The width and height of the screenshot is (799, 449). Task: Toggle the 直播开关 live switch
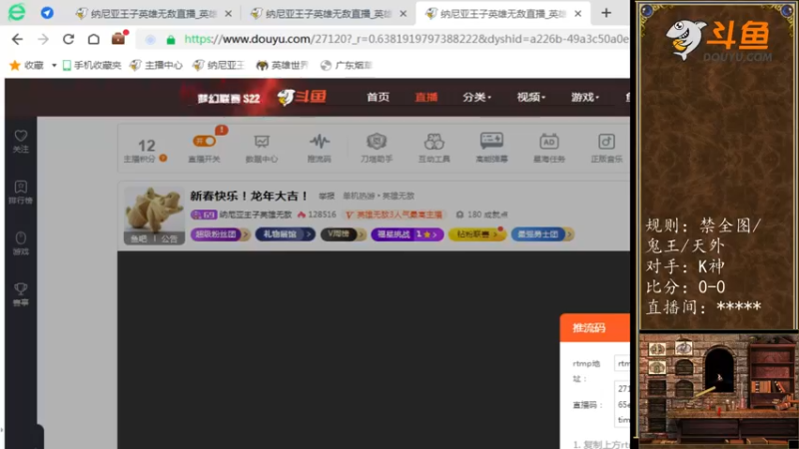tap(204, 141)
